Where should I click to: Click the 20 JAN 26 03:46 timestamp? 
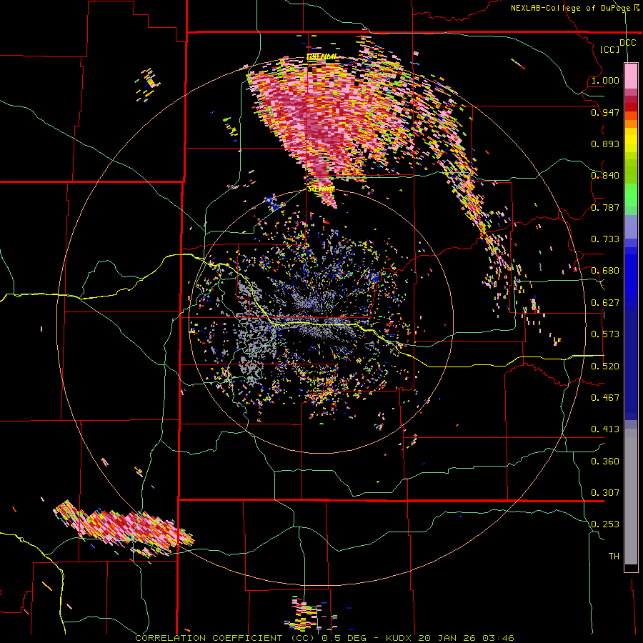pos(467,638)
